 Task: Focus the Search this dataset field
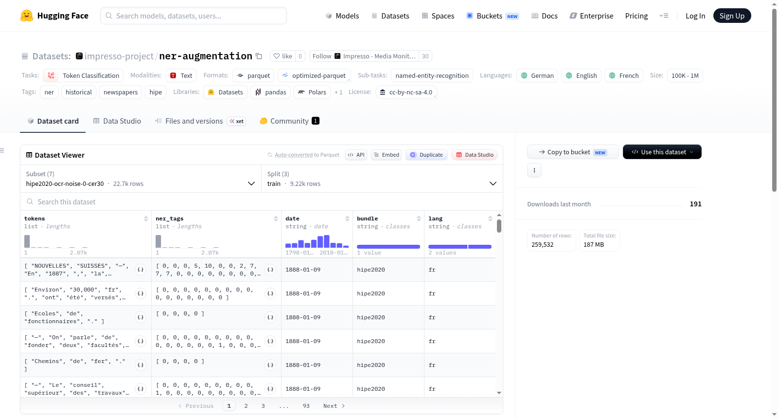point(262,202)
